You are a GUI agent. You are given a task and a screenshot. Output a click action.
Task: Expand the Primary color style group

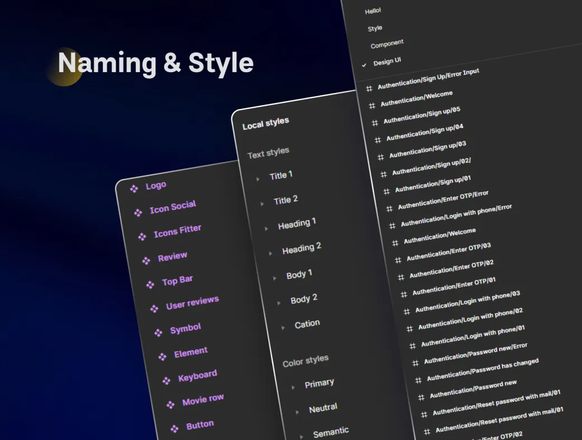point(294,387)
